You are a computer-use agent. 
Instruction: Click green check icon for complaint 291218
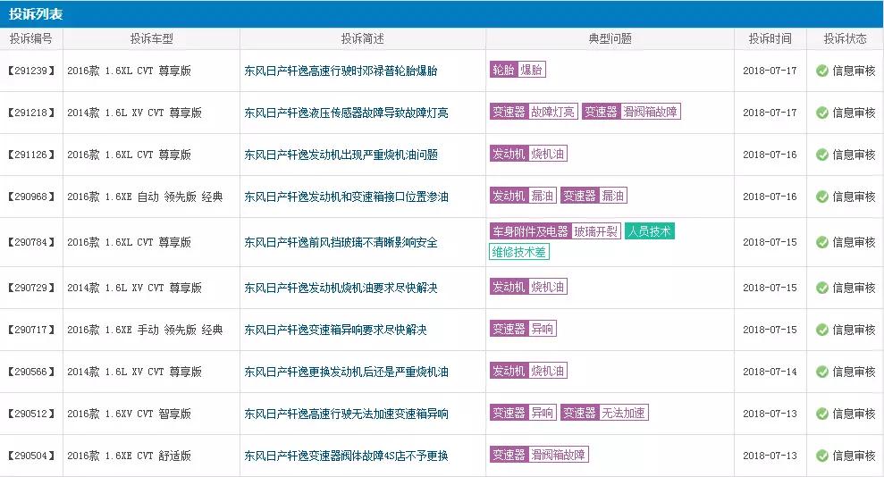pos(822,113)
